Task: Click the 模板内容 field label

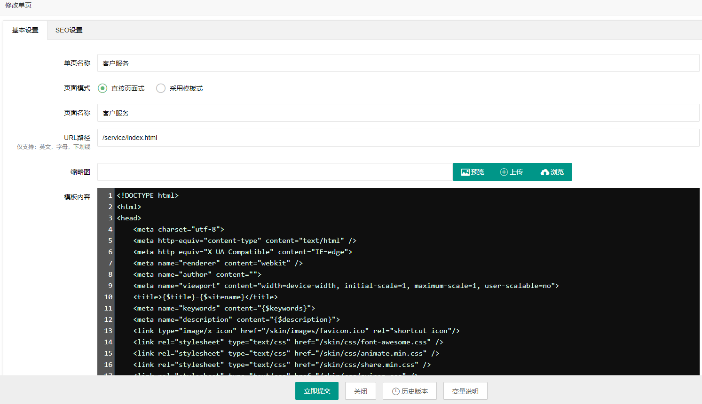Action: pos(77,197)
